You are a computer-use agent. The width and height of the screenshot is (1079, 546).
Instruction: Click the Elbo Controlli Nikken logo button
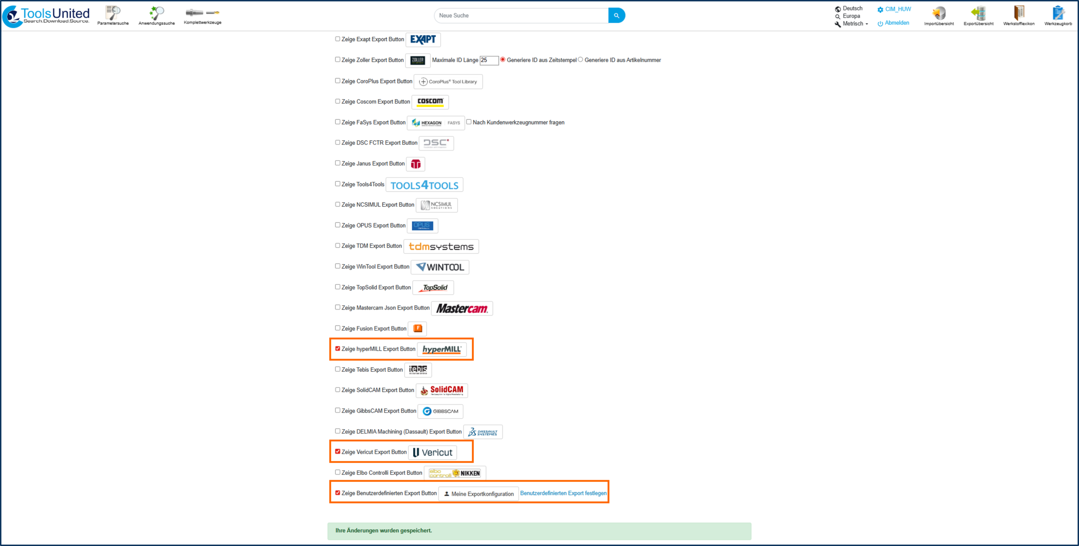455,473
